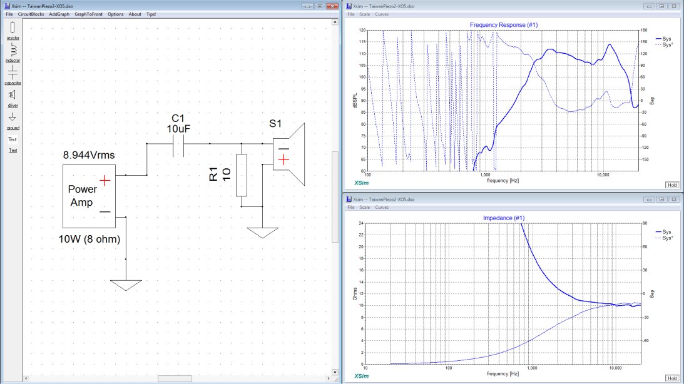Click the Impedance (#1) graph title
Screen dimensions: 684x384
(504, 218)
